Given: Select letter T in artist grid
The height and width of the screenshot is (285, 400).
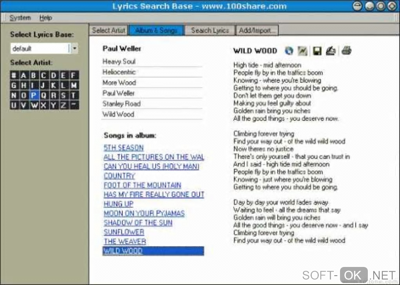Looking at the screenshot, I should (x=74, y=95).
